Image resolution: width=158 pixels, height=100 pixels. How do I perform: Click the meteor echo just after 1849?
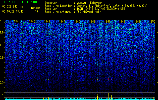point(142,79)
